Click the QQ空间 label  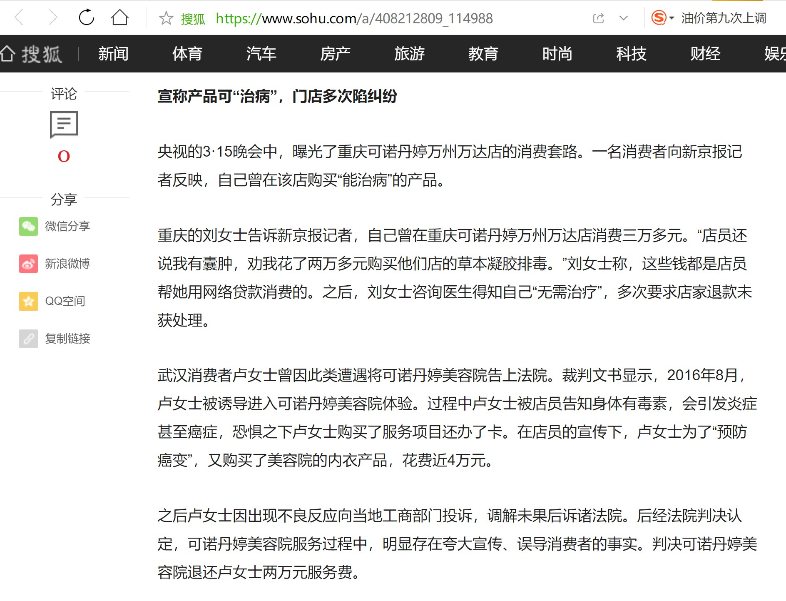[x=65, y=301]
